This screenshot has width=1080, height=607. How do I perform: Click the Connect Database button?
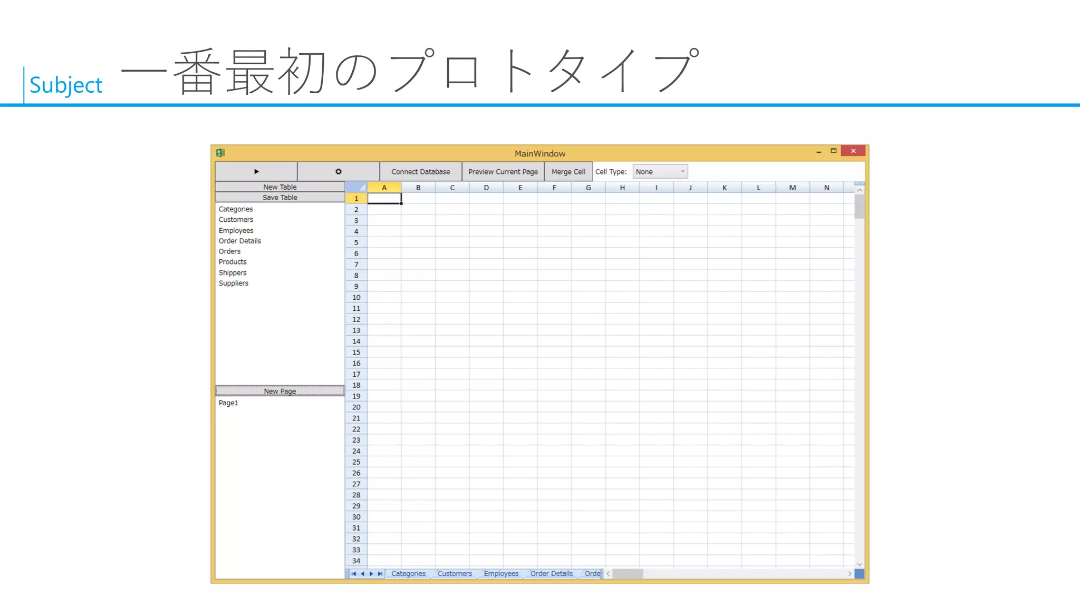pos(421,172)
